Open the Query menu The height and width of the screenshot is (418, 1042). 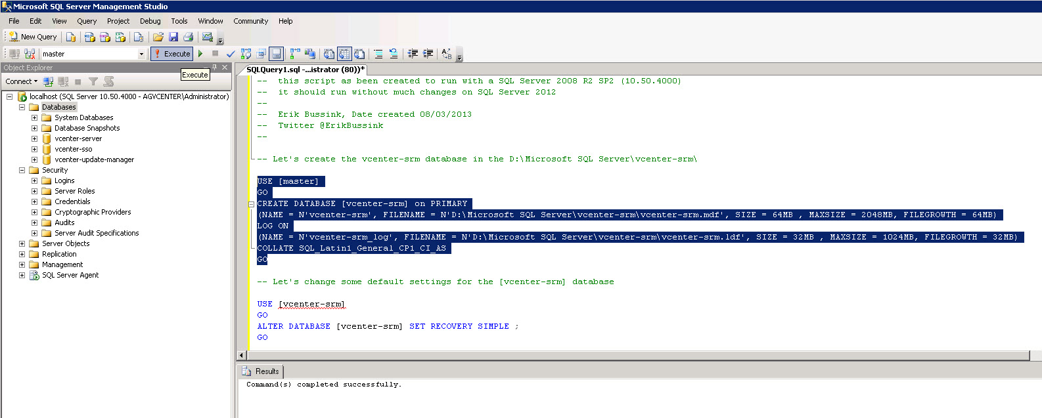87,21
